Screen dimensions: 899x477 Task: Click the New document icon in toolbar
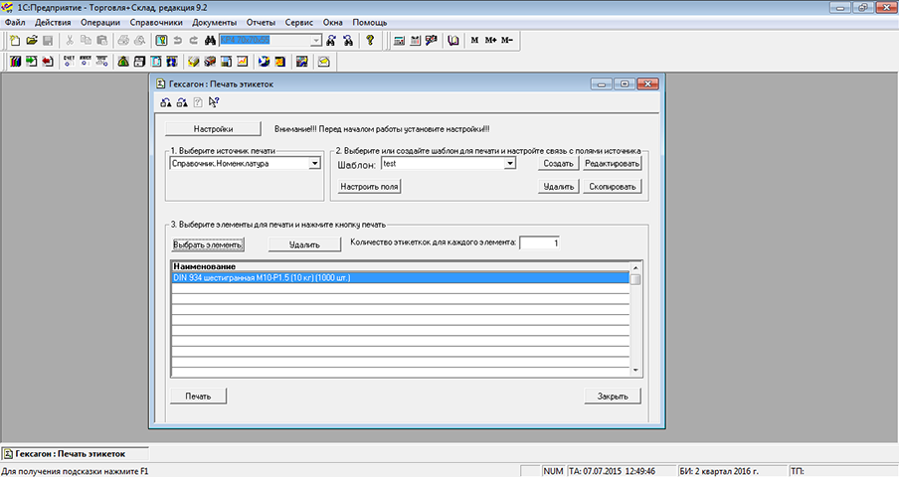(14, 41)
